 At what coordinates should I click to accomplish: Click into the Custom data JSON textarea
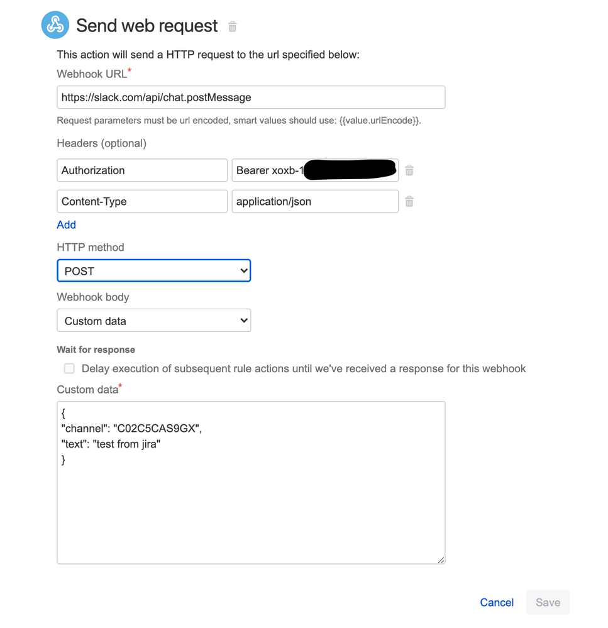click(x=251, y=483)
